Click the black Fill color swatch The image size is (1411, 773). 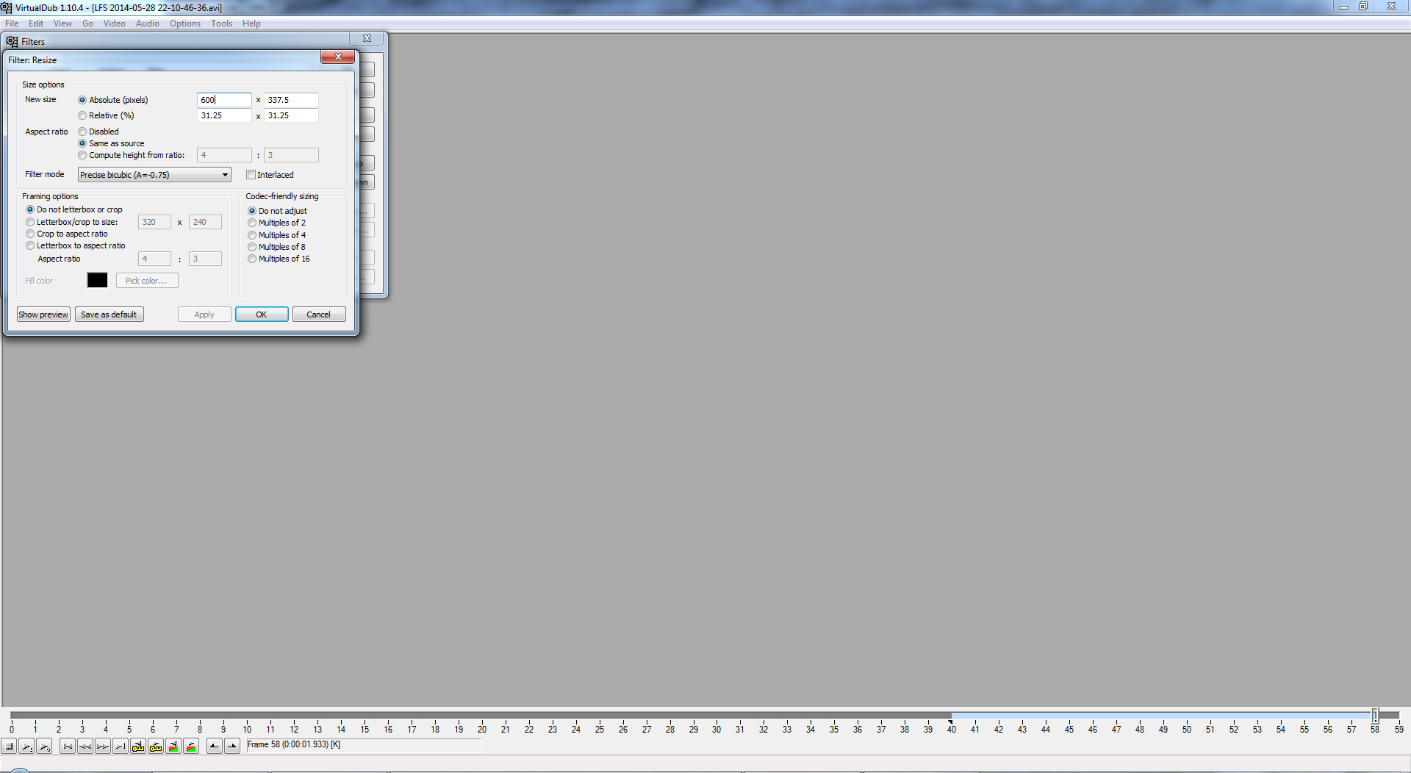coord(97,281)
